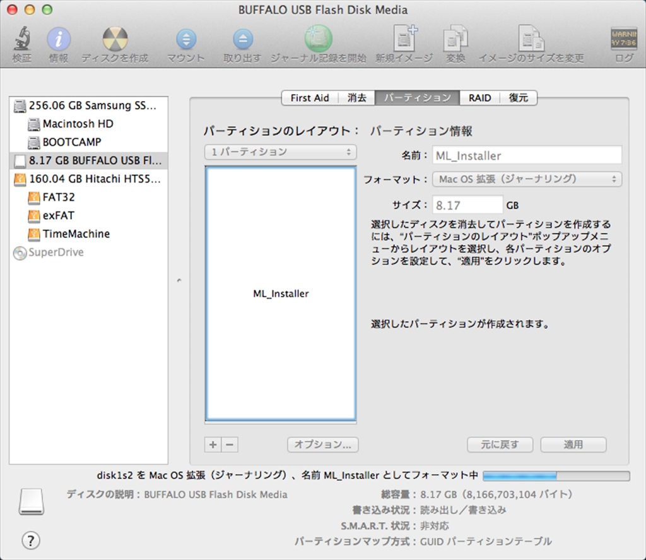
Task: Expand the フォーマット format dropdown
Action: point(527,179)
